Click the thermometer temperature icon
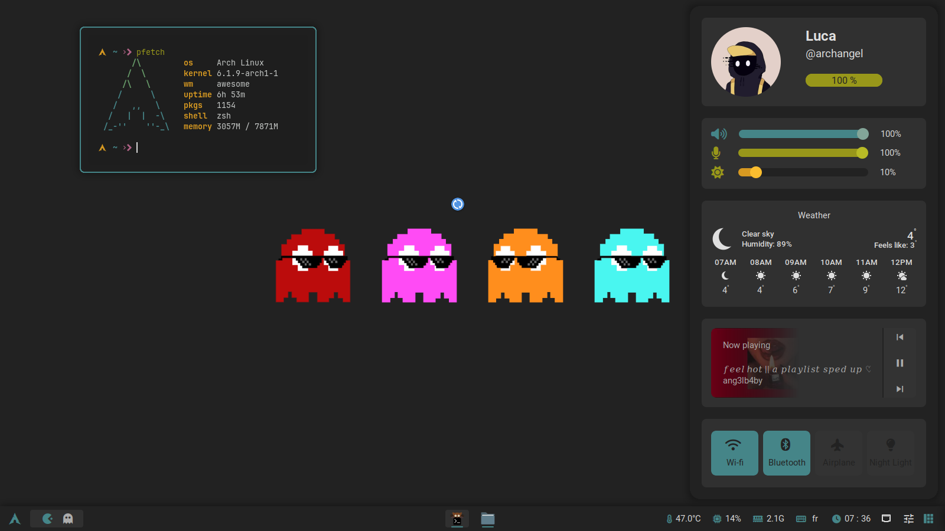 point(669,519)
